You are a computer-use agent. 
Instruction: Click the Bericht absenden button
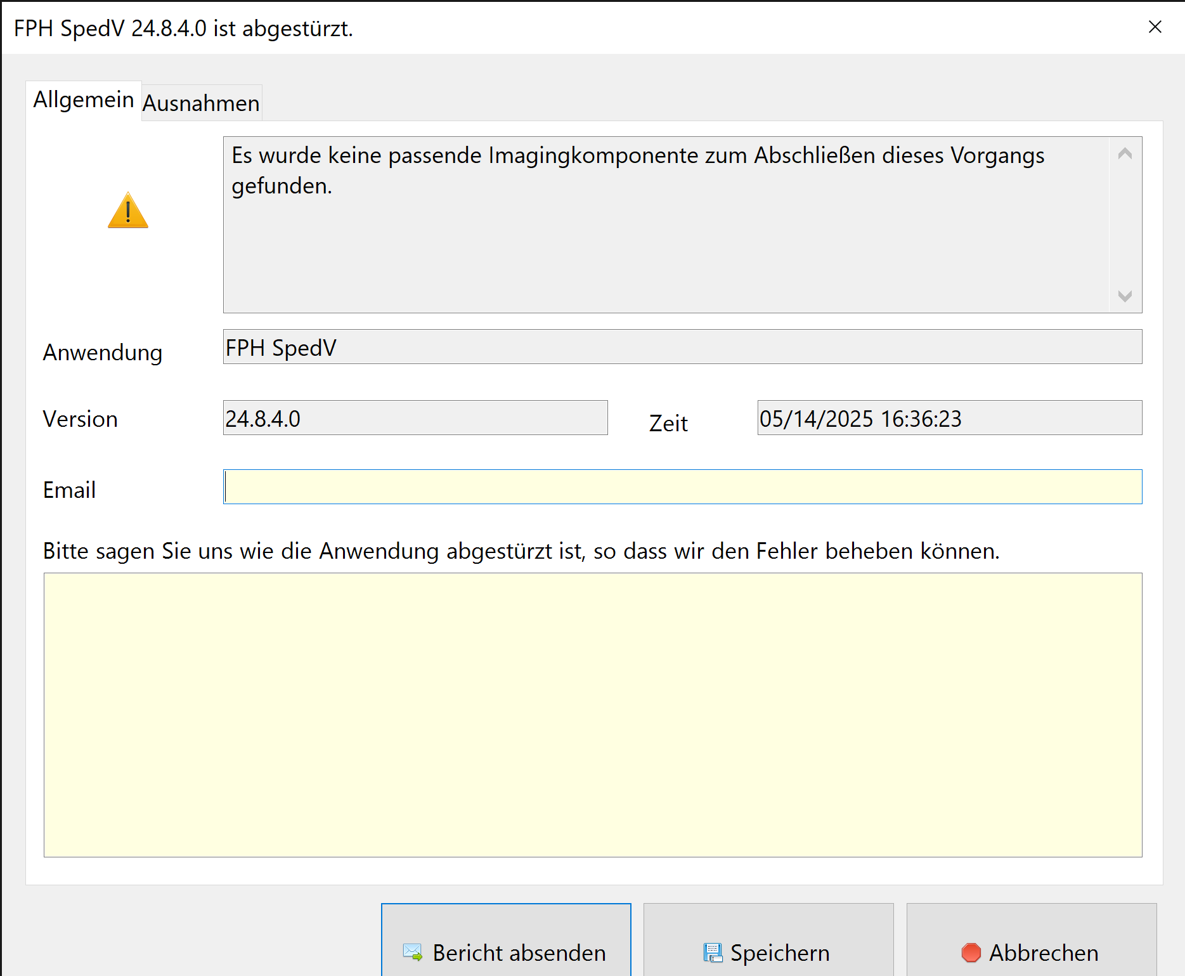coord(506,940)
